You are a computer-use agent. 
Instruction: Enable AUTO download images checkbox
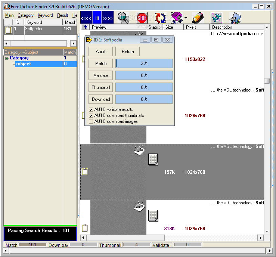[x=91, y=121]
